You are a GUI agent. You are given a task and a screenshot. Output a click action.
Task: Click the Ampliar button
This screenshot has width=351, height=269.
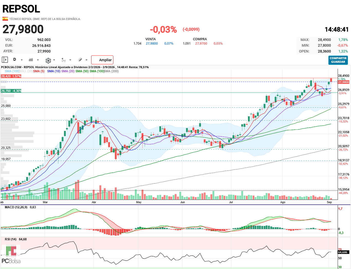[102, 60]
